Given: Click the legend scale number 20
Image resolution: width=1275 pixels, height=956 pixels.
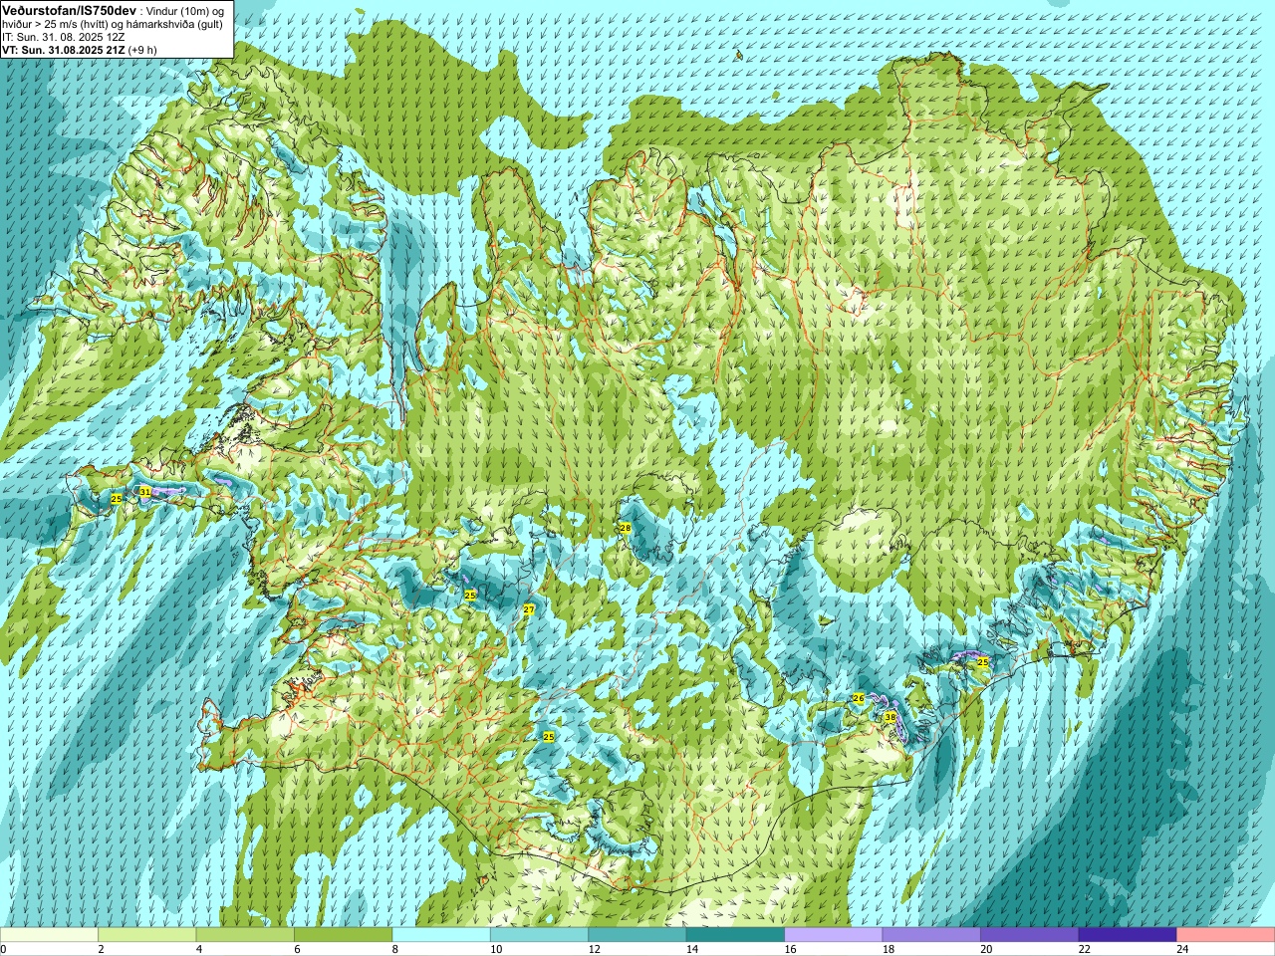Looking at the screenshot, I should (x=986, y=950).
